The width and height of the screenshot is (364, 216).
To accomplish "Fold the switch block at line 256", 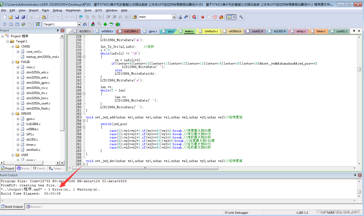I will click(x=84, y=127).
